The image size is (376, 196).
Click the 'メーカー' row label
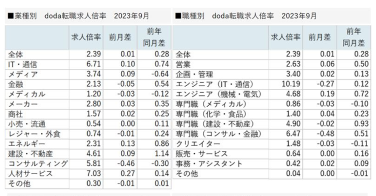[x=23, y=104]
